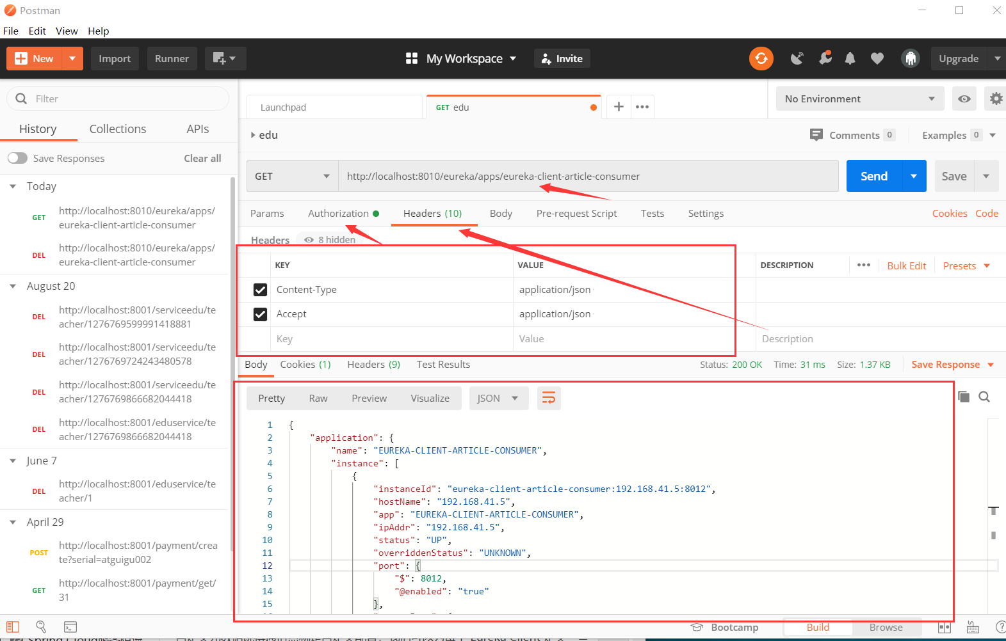Switch to two pane view icon
The width and height of the screenshot is (1006, 641).
click(945, 628)
